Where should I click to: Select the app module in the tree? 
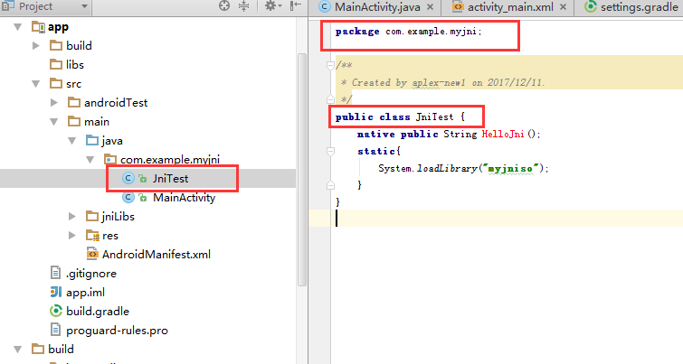pyautogui.click(x=58, y=27)
